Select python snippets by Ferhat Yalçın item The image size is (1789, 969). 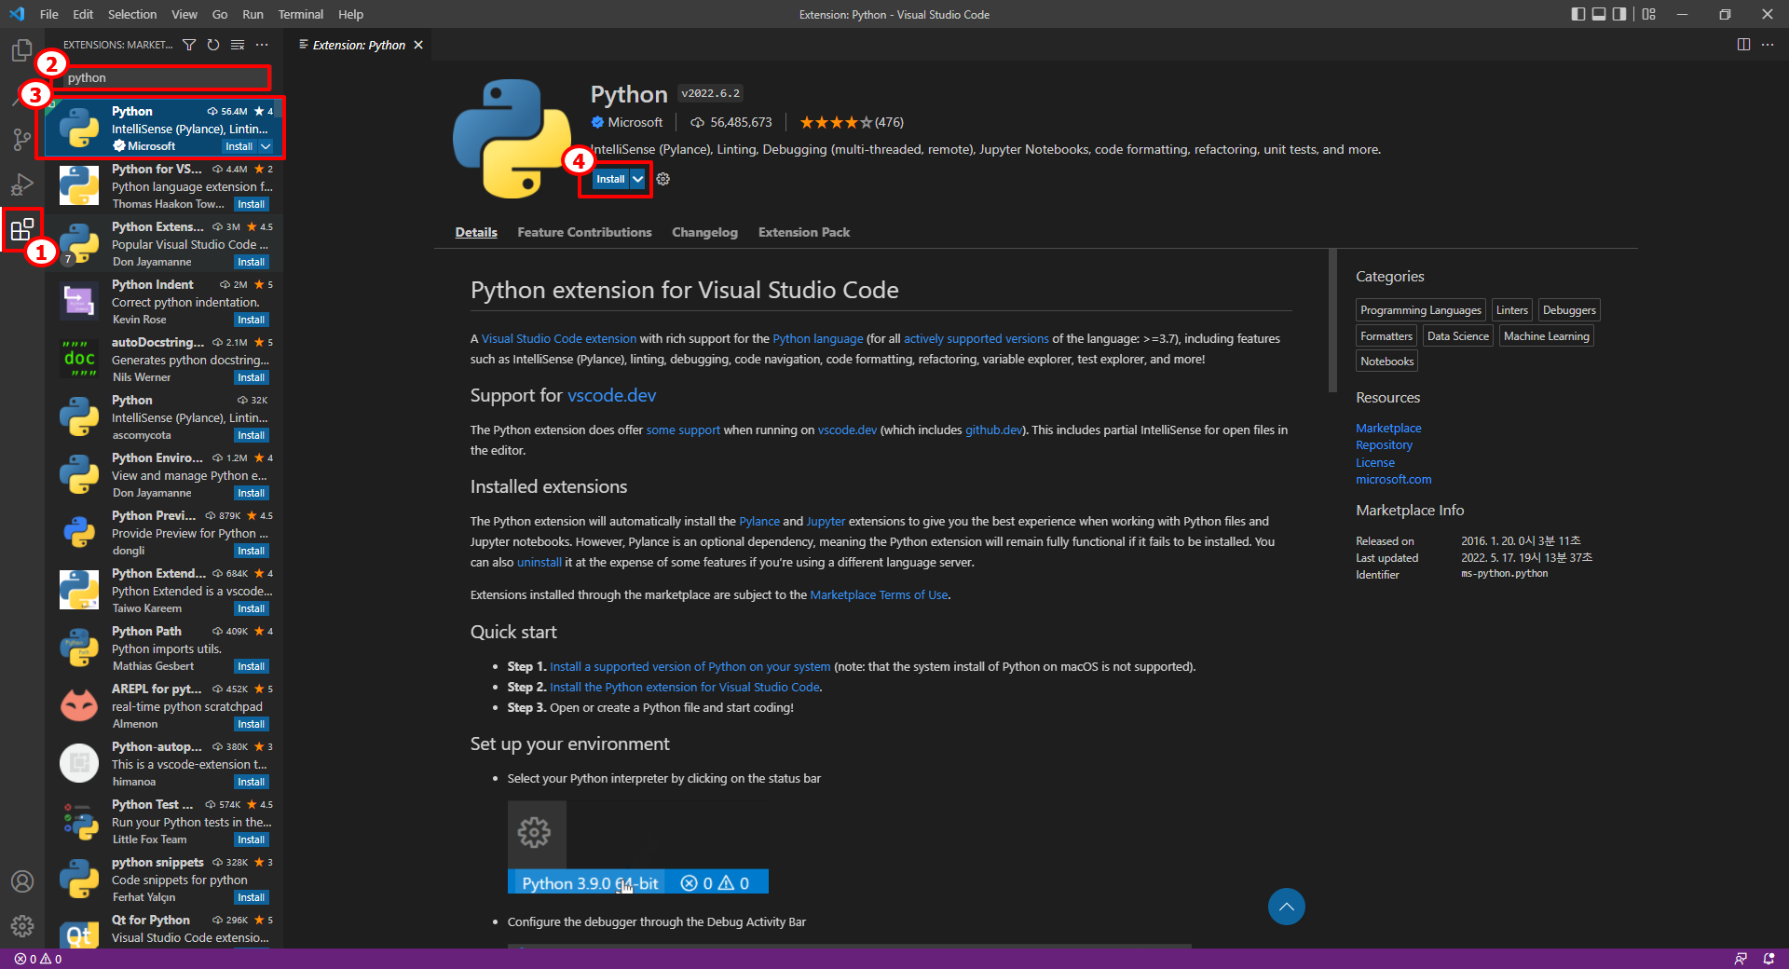click(164, 880)
